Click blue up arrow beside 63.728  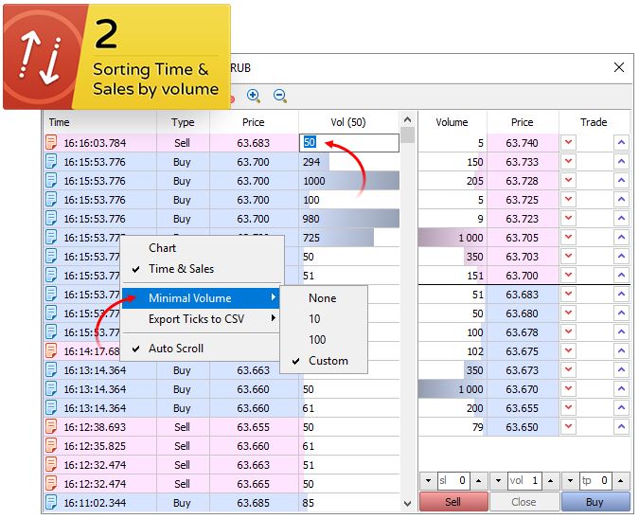point(621,180)
